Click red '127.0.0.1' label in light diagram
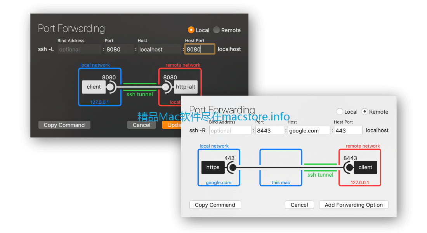 click(360, 183)
